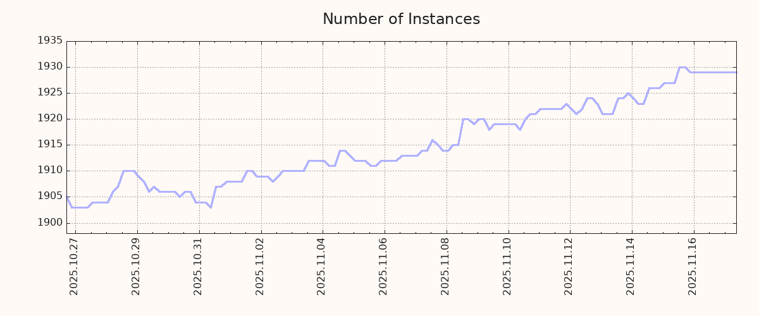
Task: Pick the 2025.11.10 x-axis date
Action: point(507,266)
